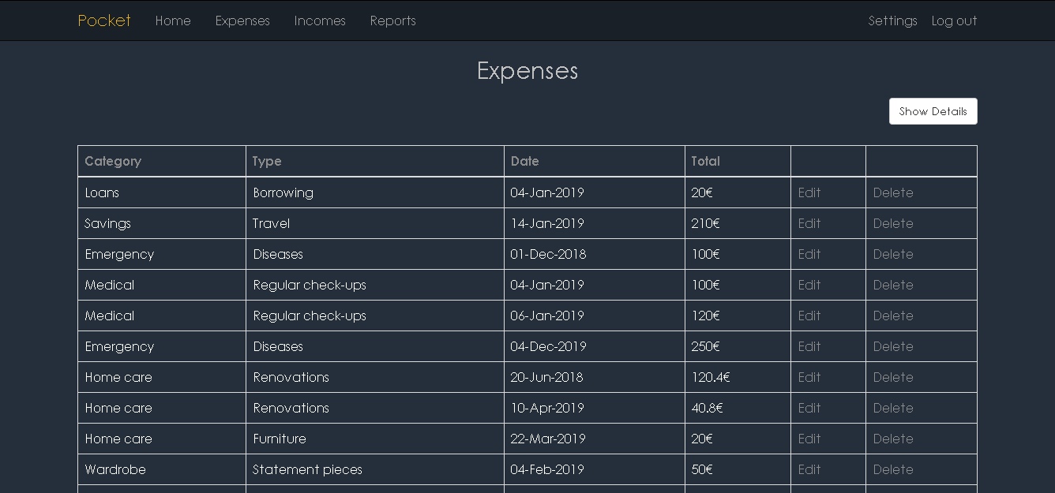Select the 250€ total cell
This screenshot has width=1055, height=493.
click(738, 346)
